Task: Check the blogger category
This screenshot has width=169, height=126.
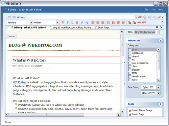Action: pyautogui.click(x=130, y=70)
